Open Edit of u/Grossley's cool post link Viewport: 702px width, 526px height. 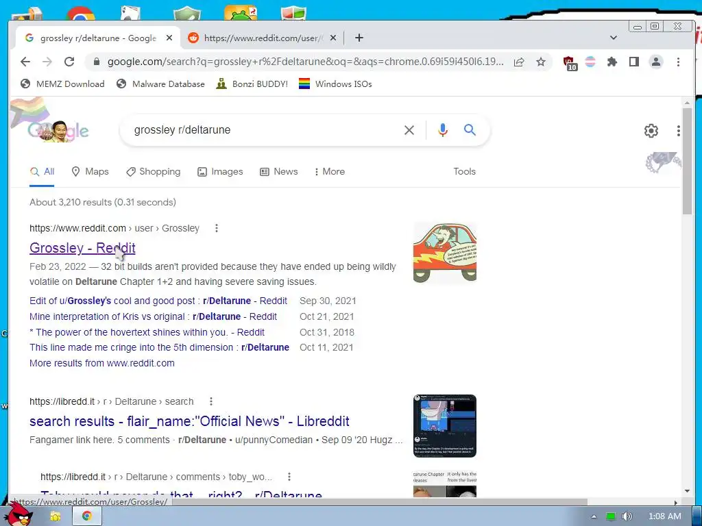[x=158, y=301]
